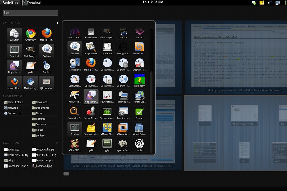The width and height of the screenshot is (287, 191).
Task: Open recent item hammond.jpg
Action: 42,166
